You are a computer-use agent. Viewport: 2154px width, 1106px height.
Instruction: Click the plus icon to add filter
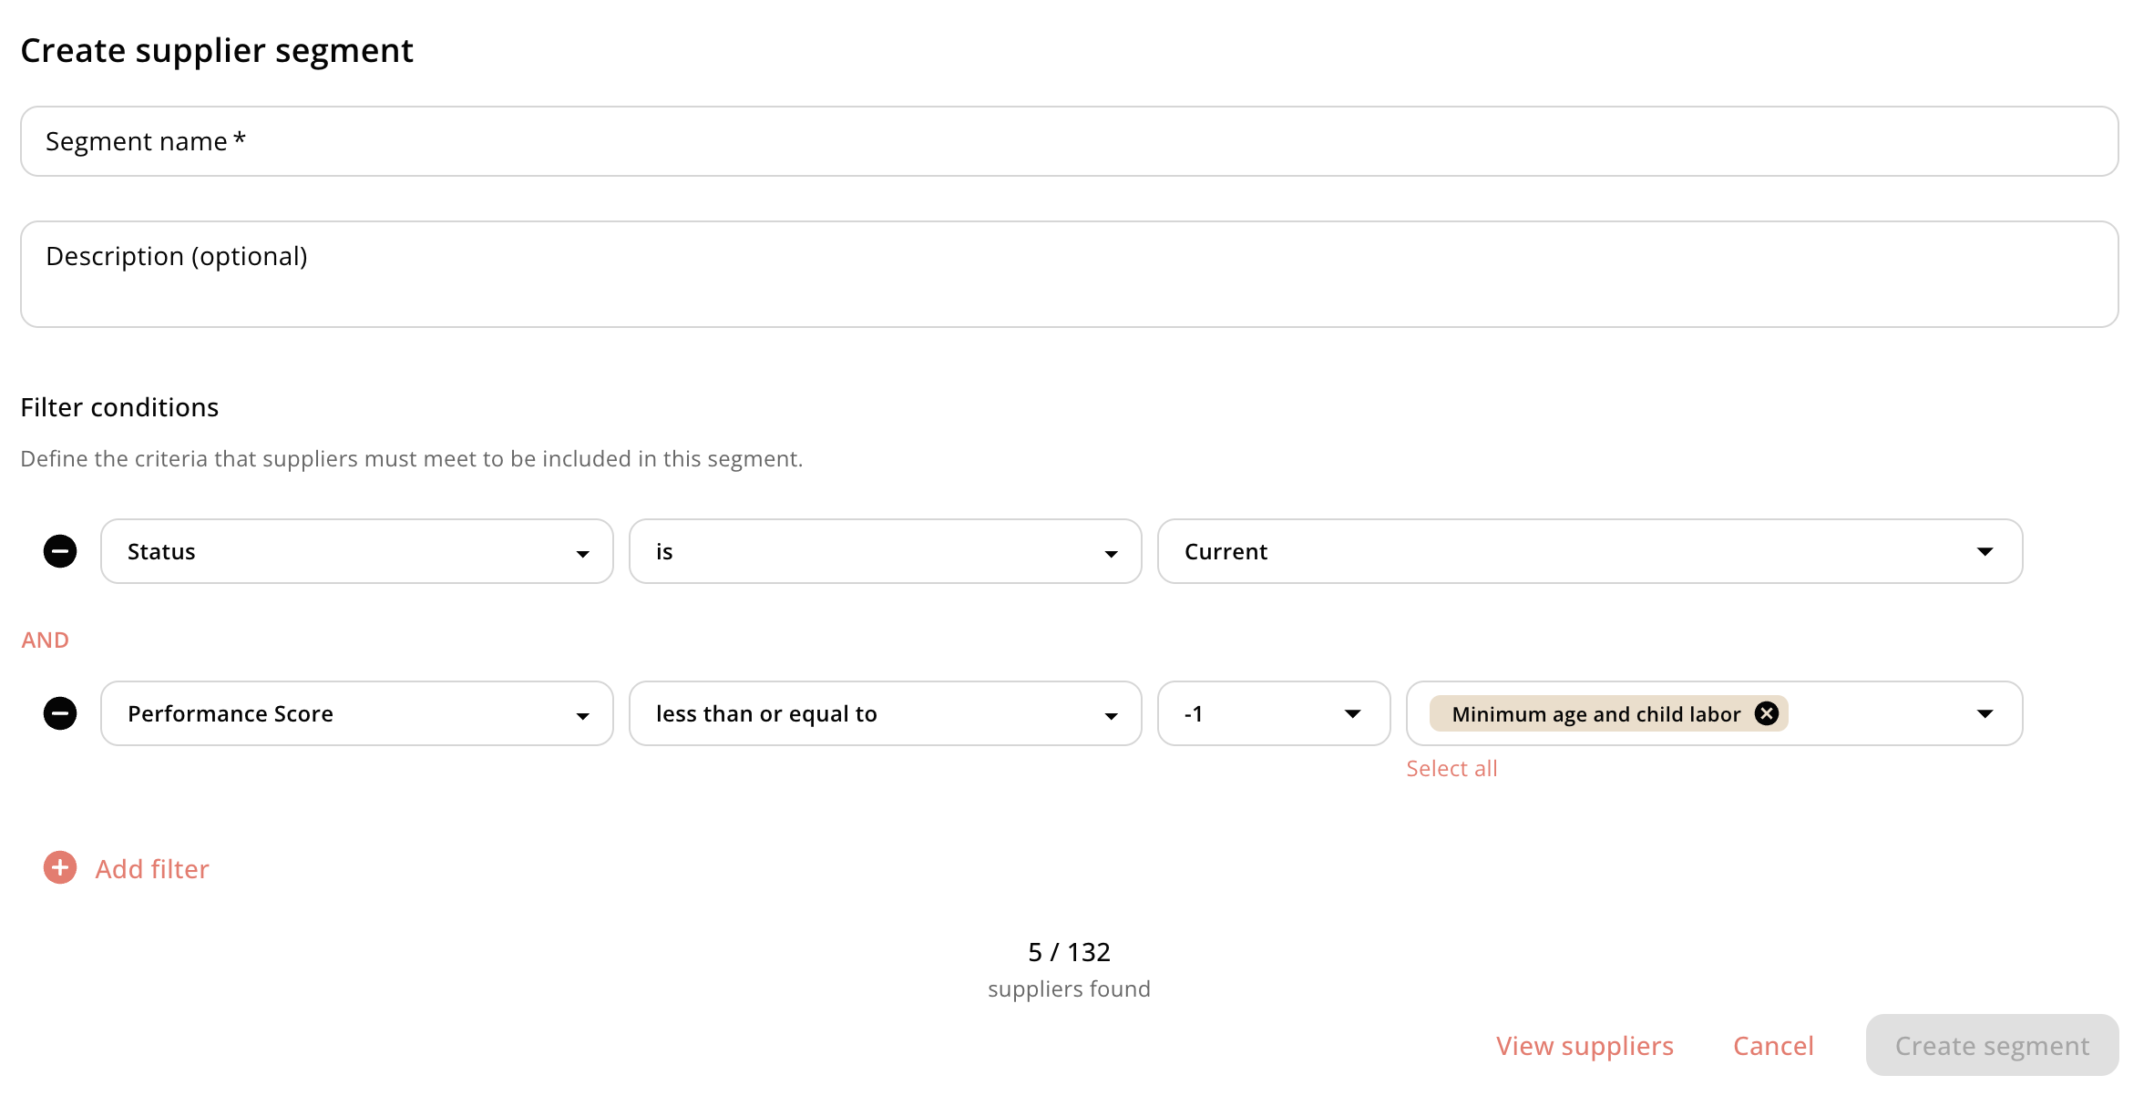[x=60, y=868]
